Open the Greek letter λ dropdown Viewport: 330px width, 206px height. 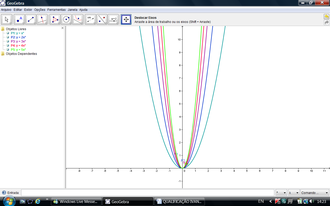[294, 193]
